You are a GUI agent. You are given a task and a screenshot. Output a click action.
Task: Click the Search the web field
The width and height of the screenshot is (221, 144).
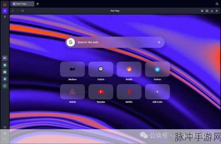coord(115,42)
